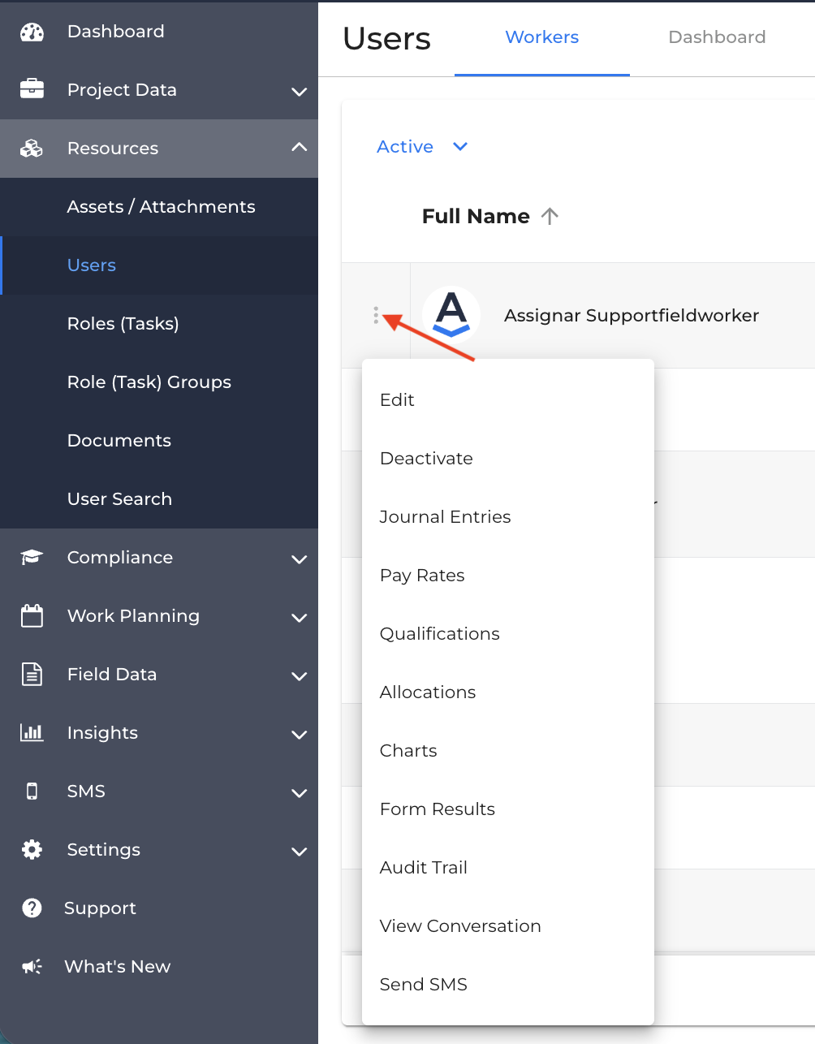Expand the Settings section chevron
Screen dimensions: 815x1044
point(299,851)
